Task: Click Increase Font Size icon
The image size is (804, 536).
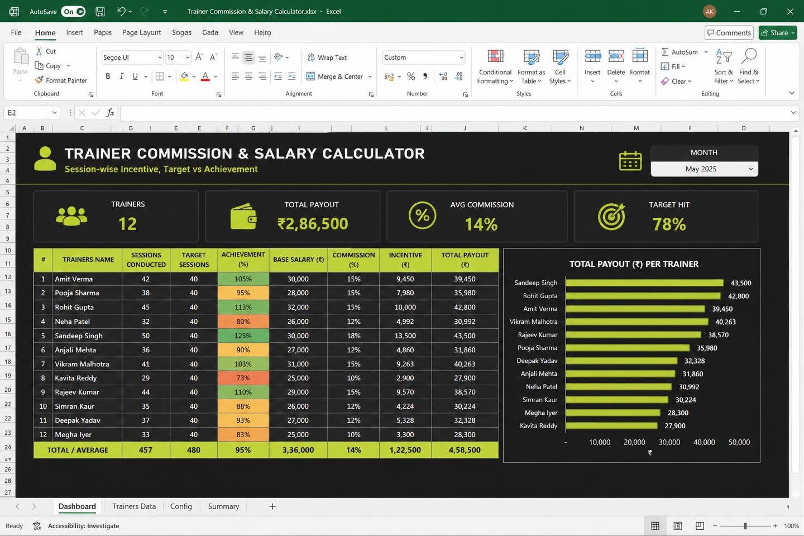Action: coord(199,57)
